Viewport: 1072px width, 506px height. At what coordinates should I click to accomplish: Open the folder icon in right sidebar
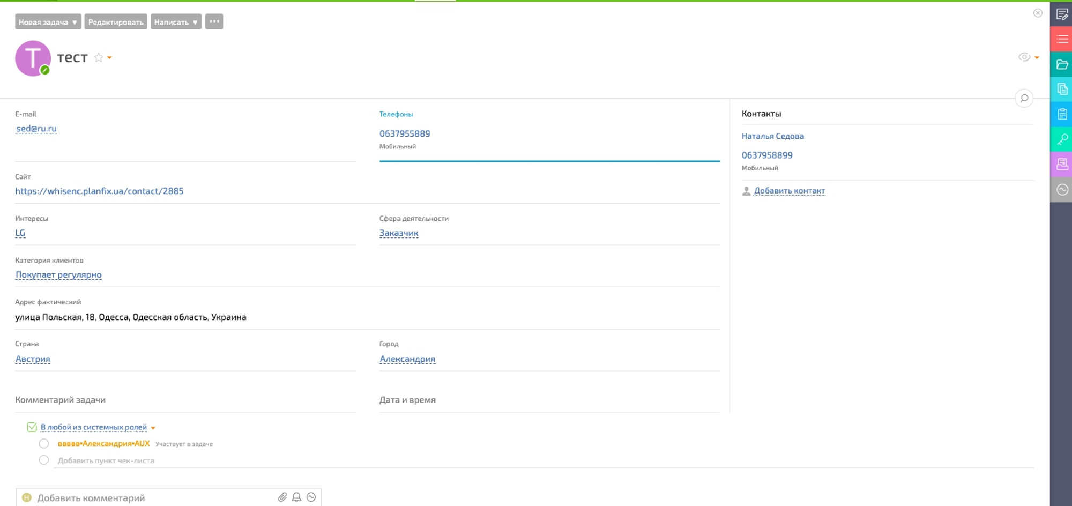coord(1061,64)
